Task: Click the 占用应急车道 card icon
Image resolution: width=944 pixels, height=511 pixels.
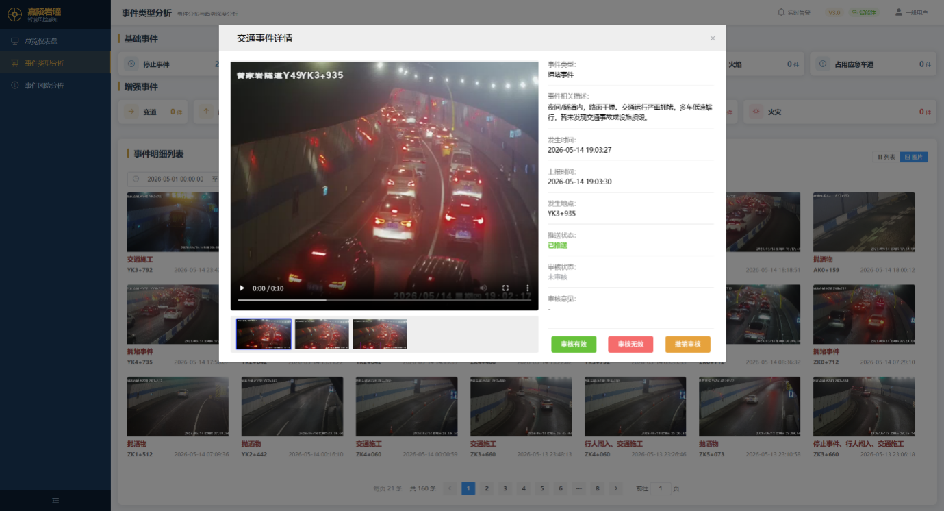Action: coord(824,64)
